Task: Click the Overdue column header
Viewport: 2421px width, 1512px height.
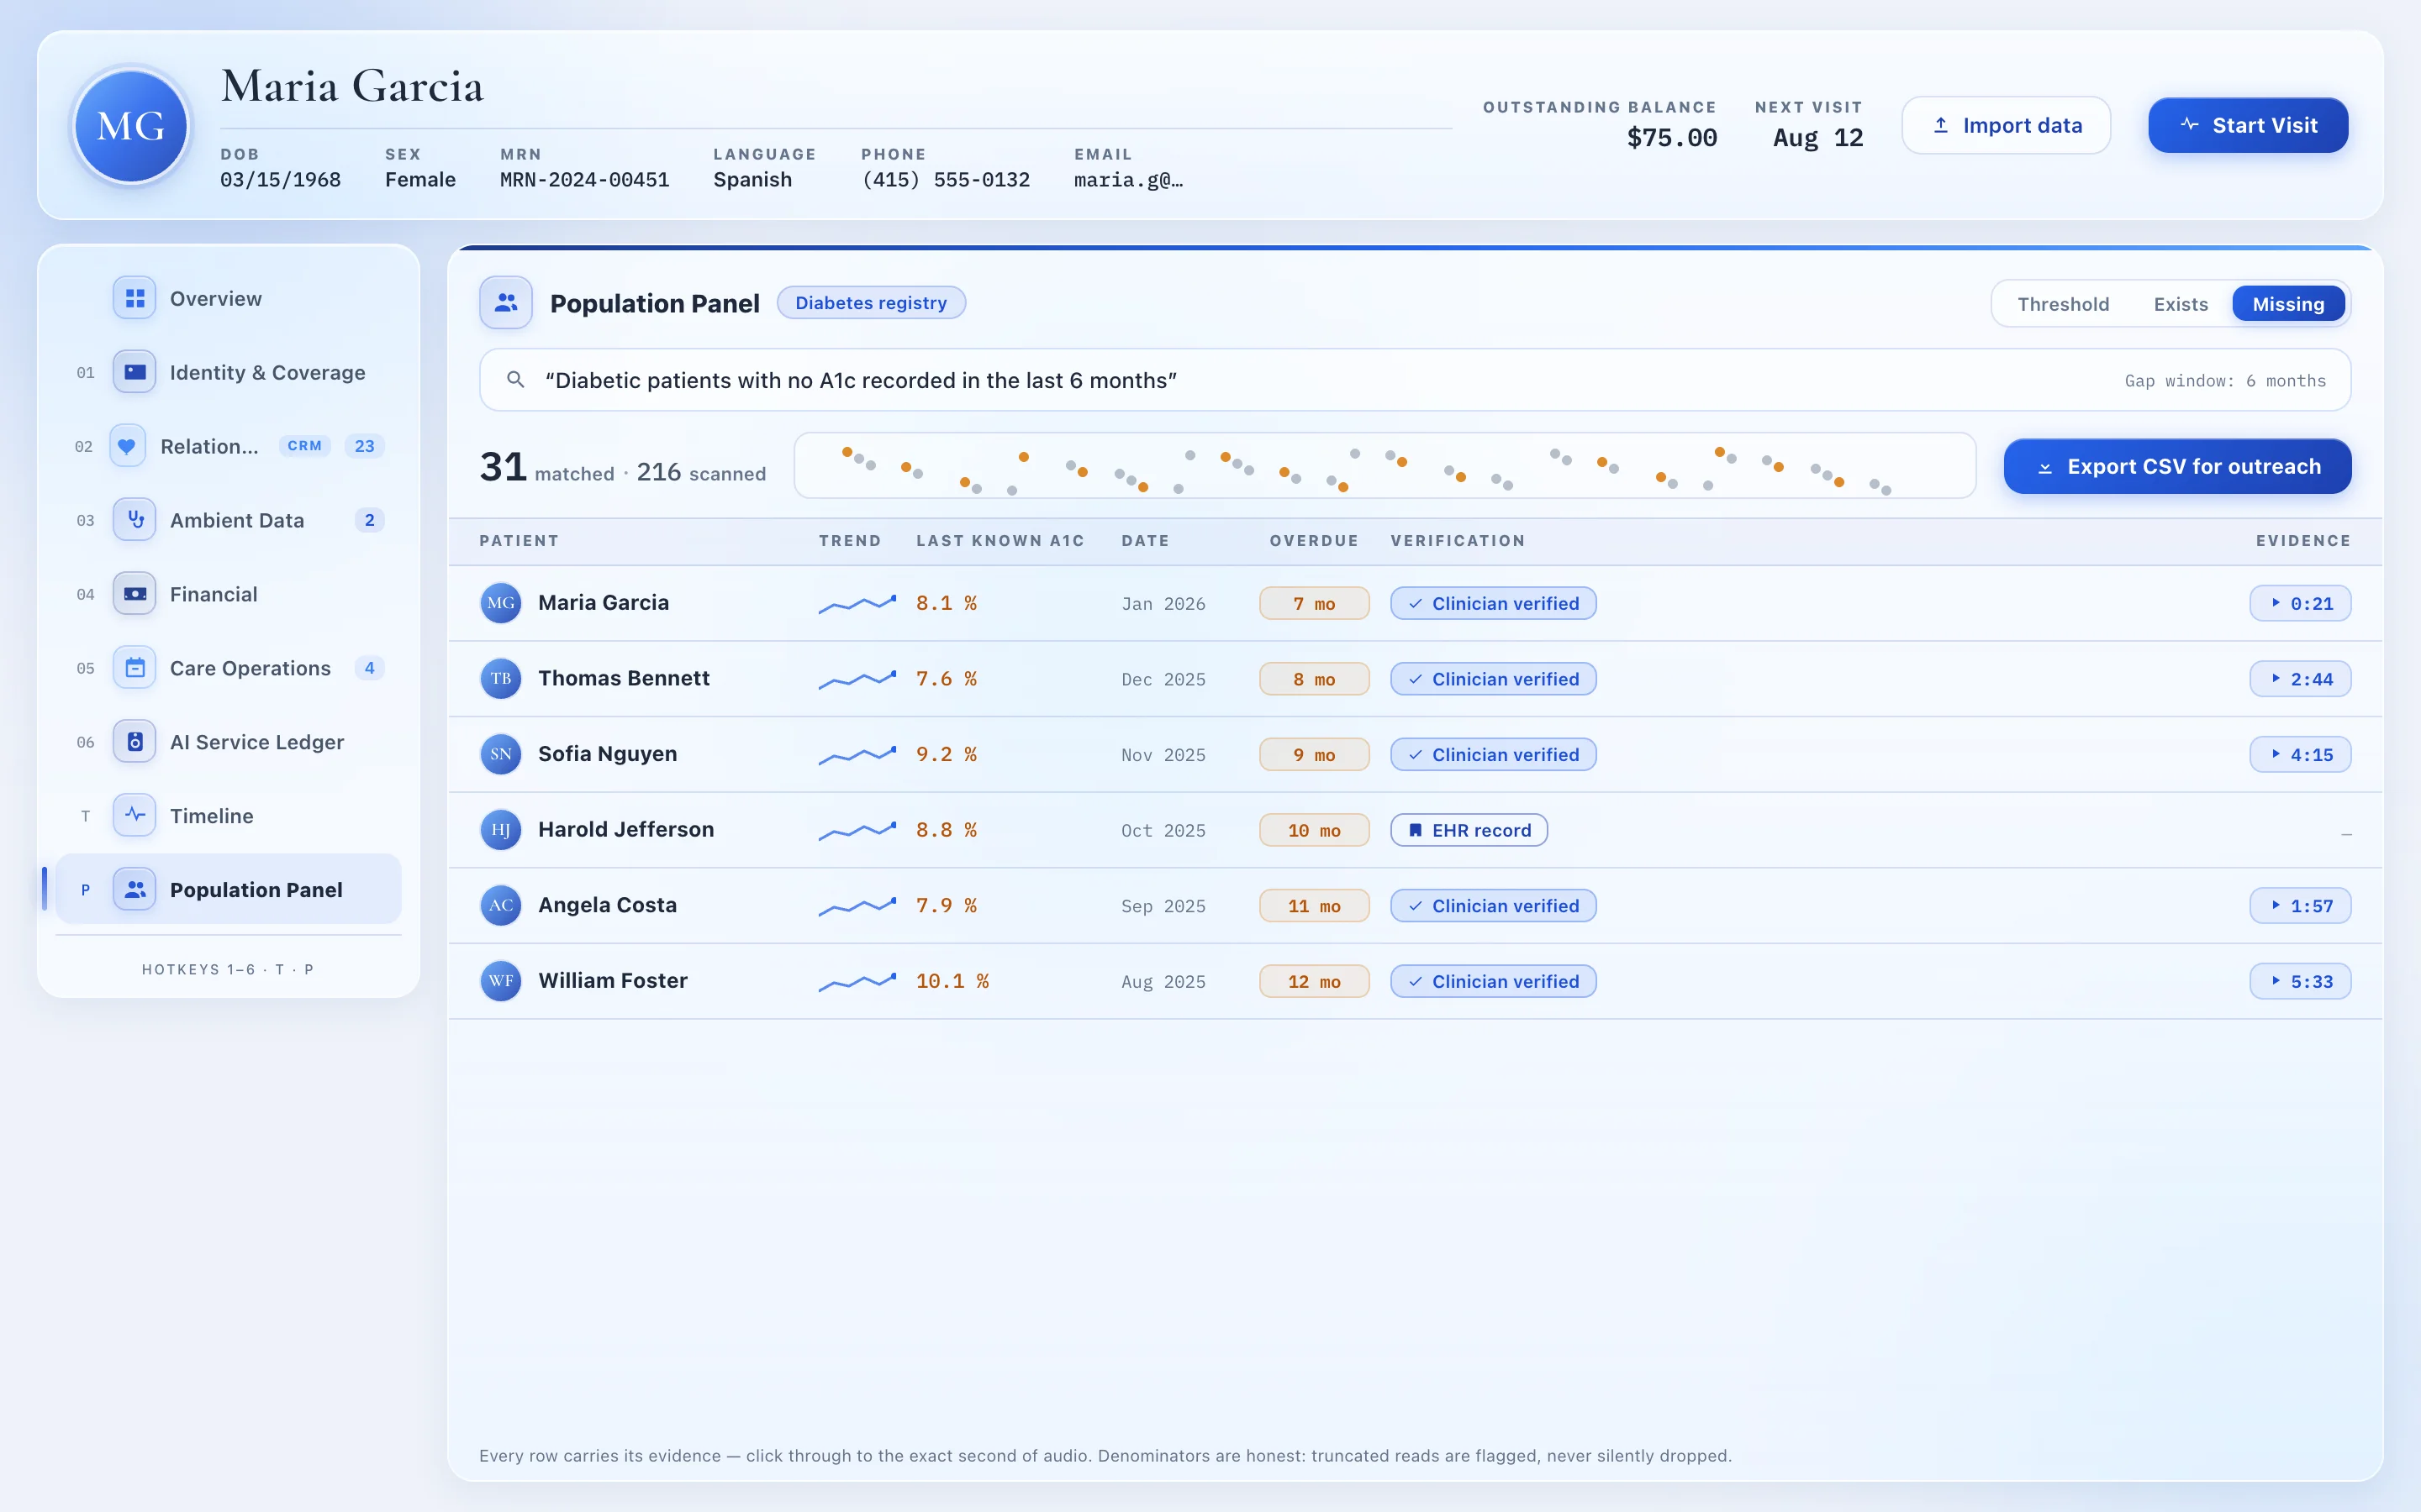Action: click(x=1314, y=541)
